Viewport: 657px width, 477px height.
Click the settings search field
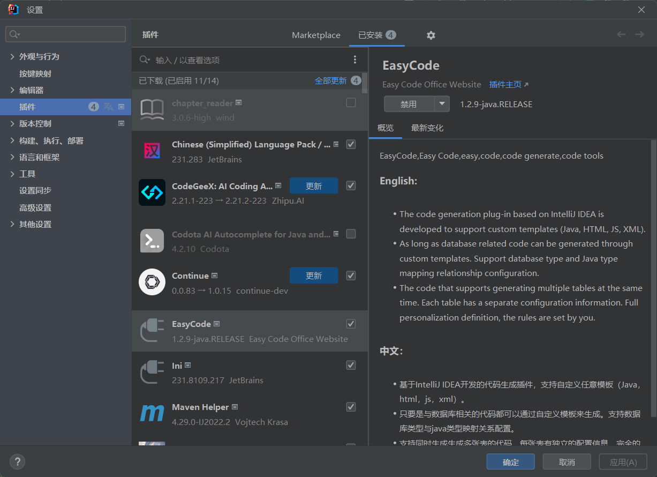pyautogui.click(x=66, y=34)
